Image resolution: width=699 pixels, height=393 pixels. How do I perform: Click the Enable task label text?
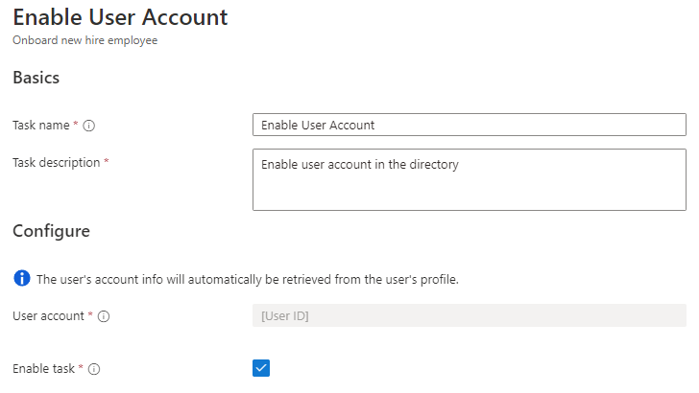pos(43,368)
